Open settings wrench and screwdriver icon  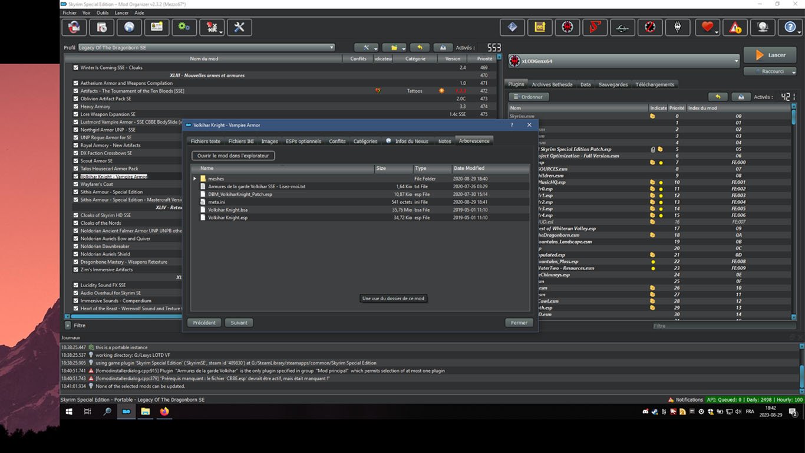point(239,27)
